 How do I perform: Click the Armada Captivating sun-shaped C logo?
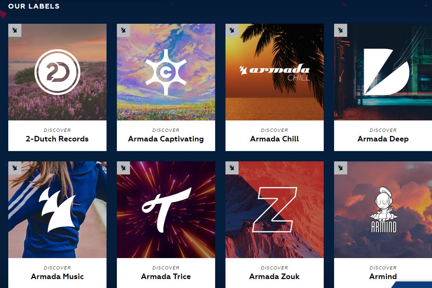coord(166,72)
